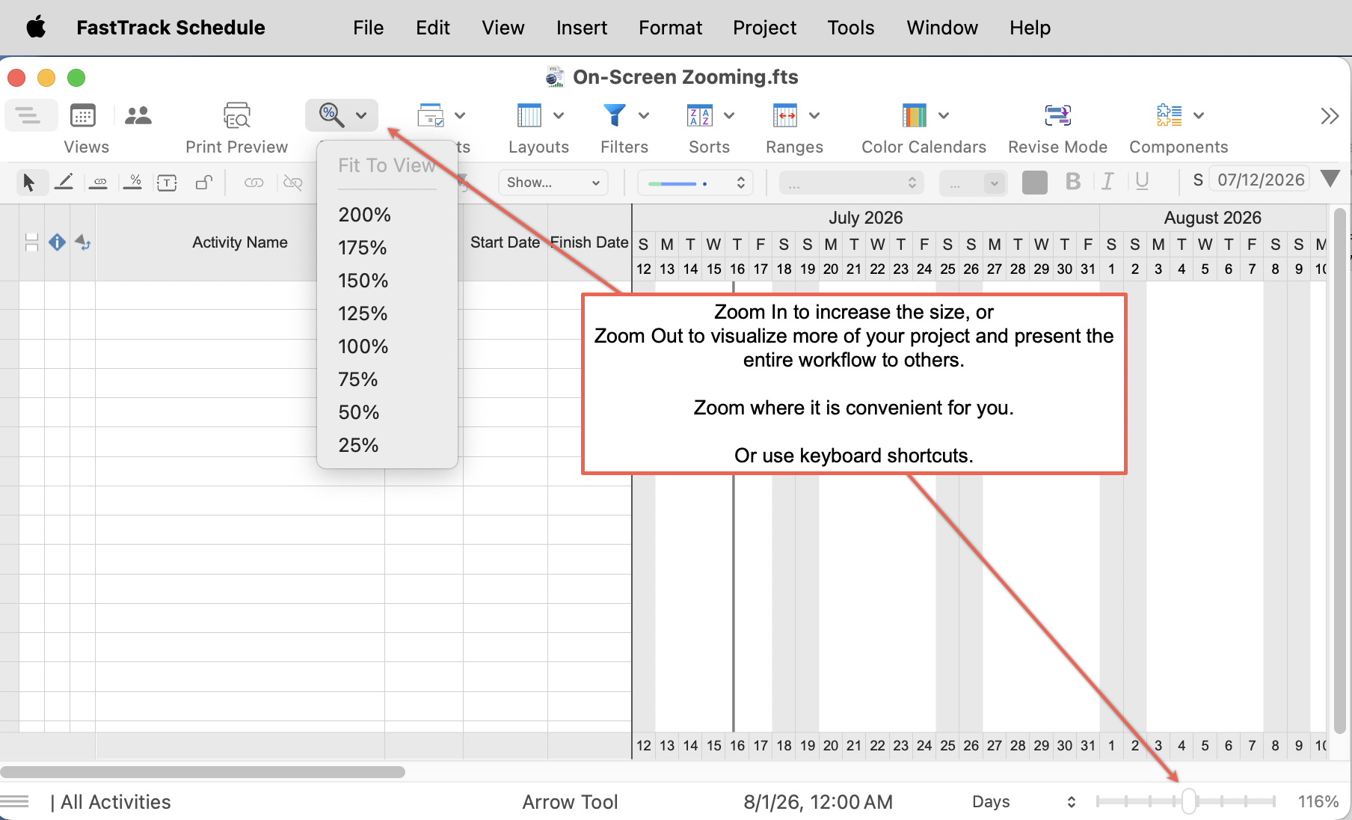Image resolution: width=1352 pixels, height=820 pixels.
Task: Click the unlink activities icon
Action: 293,182
